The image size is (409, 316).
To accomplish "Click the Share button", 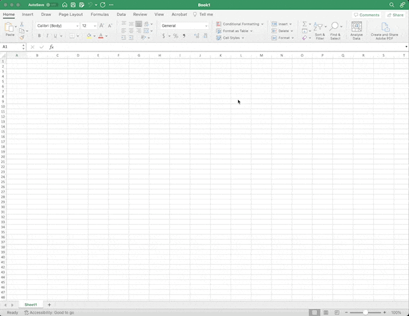I will click(395, 15).
